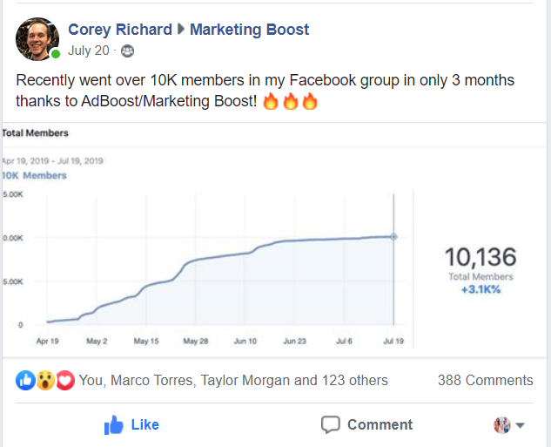The height and width of the screenshot is (447, 551).
Task: Open the 388 Comments link
Action: (486, 381)
